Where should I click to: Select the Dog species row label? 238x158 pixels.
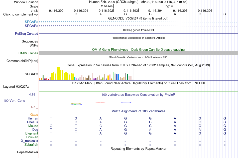click(35, 130)
